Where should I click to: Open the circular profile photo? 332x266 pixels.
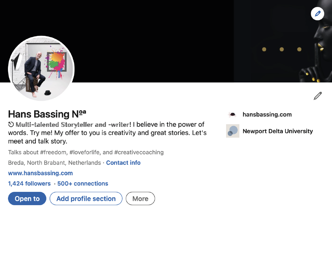pyautogui.click(x=41, y=68)
